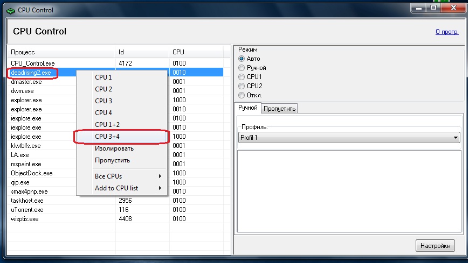Sort by the Процесс column header
Image resolution: width=469 pixels, height=263 pixels.
pos(61,52)
